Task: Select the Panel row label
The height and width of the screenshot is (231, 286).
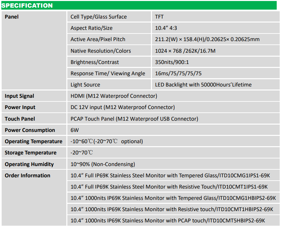Action: (x=12, y=17)
